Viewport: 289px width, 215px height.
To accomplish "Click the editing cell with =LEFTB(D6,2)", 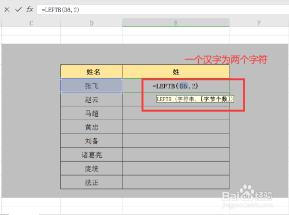I will tap(176, 86).
